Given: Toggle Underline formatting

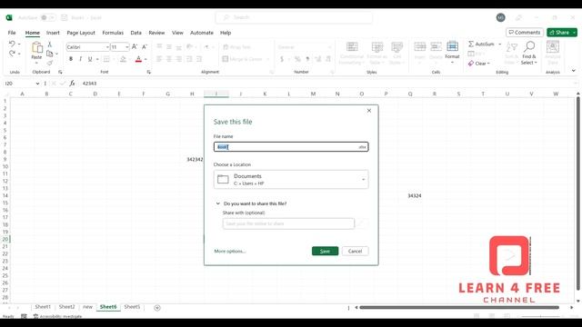Looking at the screenshot, I should (x=90, y=59).
